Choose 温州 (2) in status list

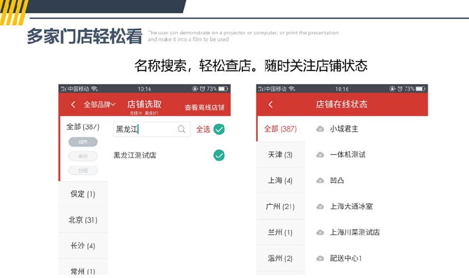[281, 258]
